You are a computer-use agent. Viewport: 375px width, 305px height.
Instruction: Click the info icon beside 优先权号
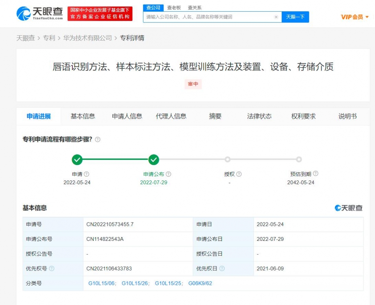[x=52, y=269]
